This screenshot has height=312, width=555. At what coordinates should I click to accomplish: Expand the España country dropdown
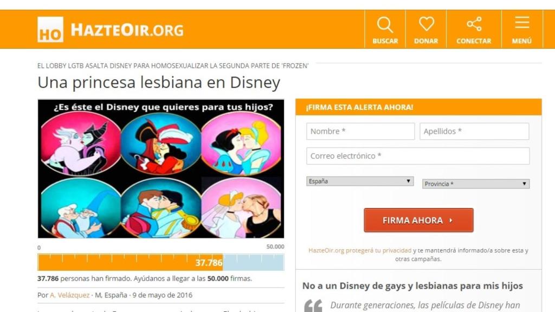coord(360,181)
